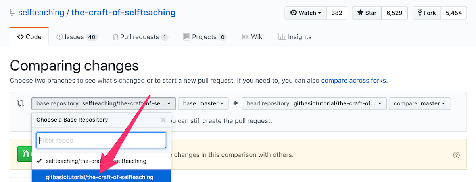Go to the Wiki tab
The image size is (476, 182).
253,37
